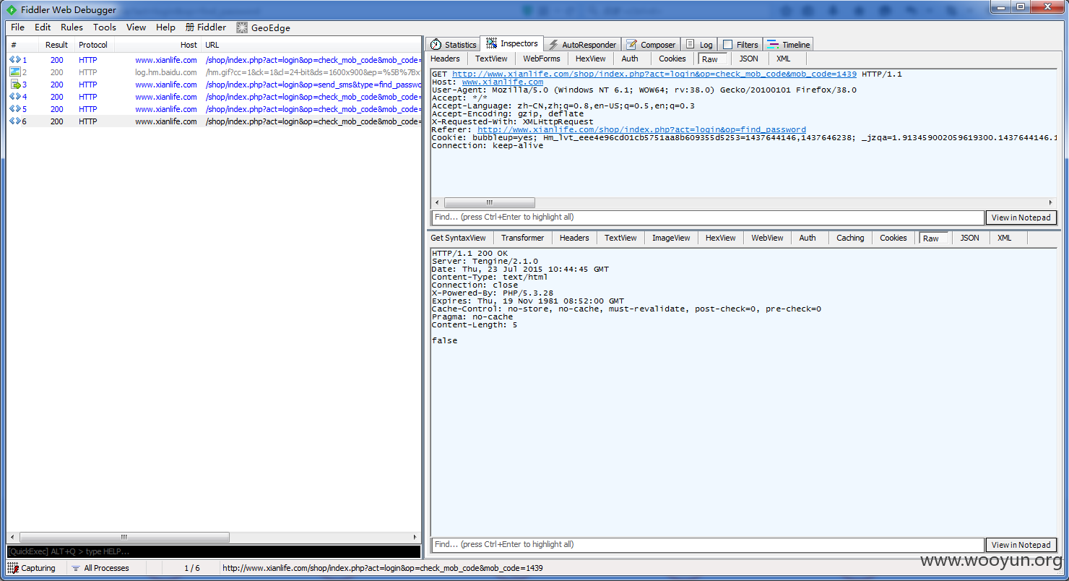Viewport: 1069px width, 581px height.
Task: Open the Referer find_password link
Action: click(641, 130)
